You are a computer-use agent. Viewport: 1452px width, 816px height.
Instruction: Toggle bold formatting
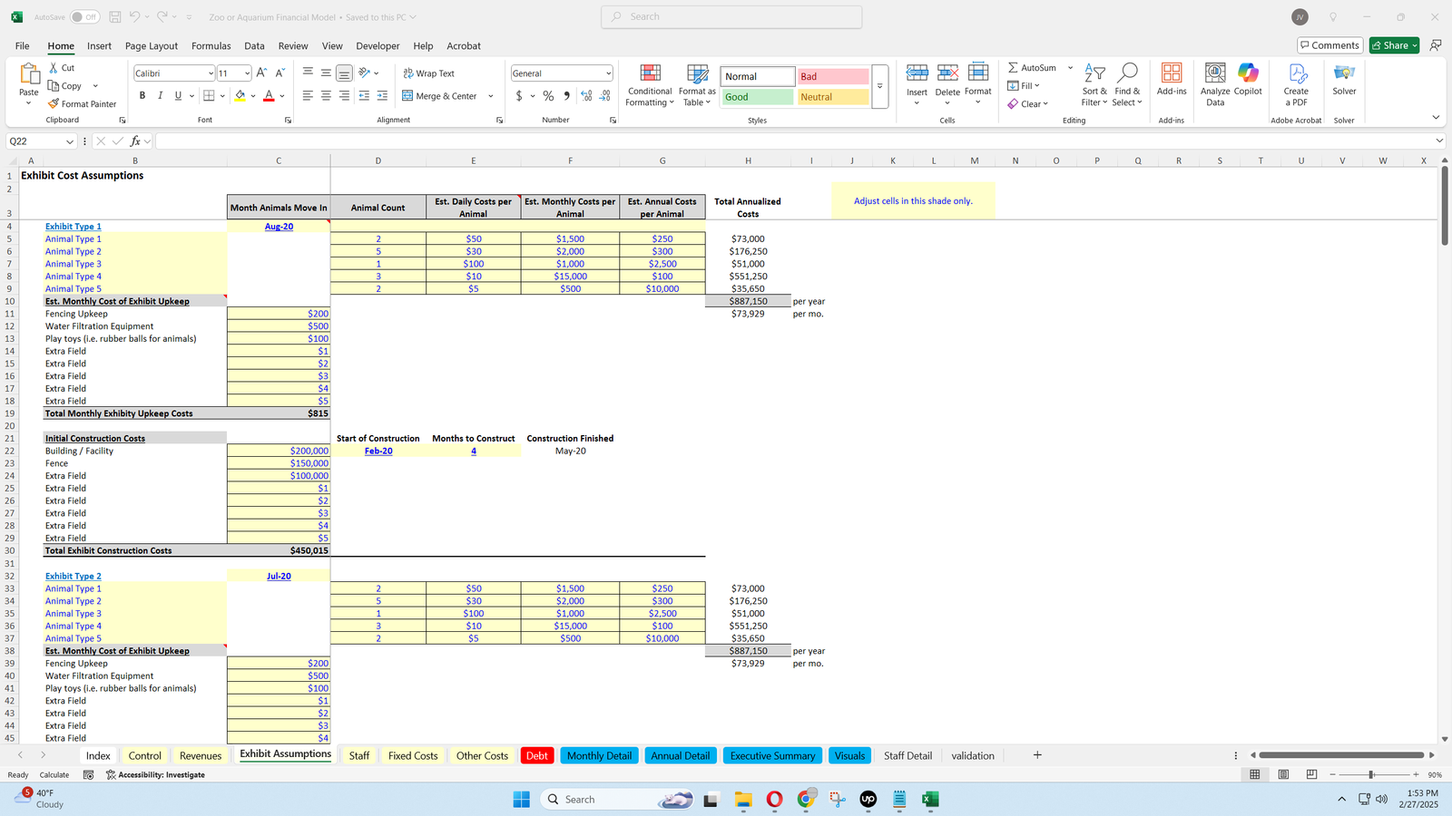pyautogui.click(x=142, y=96)
